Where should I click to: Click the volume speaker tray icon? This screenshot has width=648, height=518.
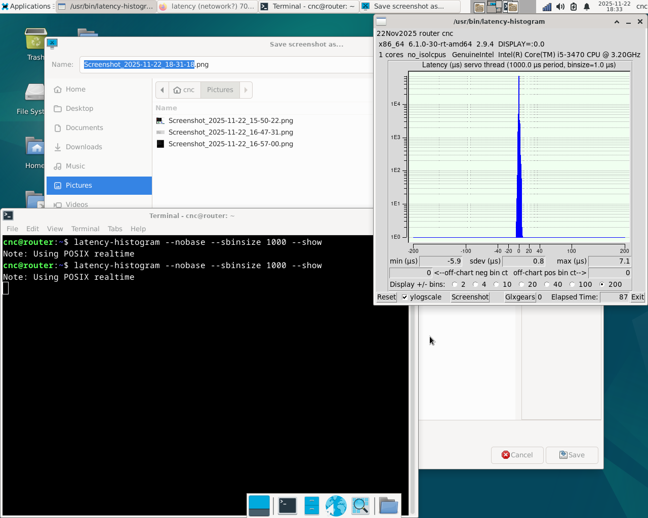point(560,7)
